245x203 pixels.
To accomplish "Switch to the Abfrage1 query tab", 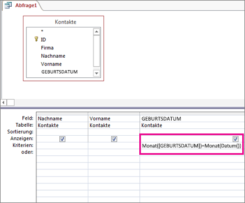I will click(26, 6).
